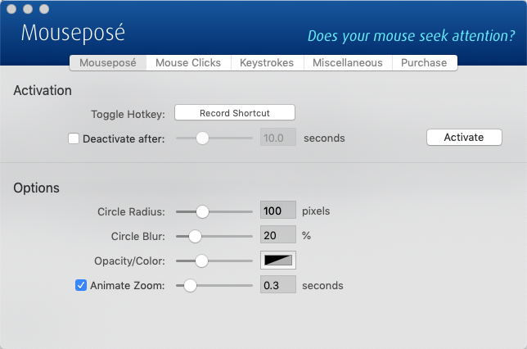The height and width of the screenshot is (349, 527).
Task: Click the Animate Zoom seconds field
Action: [x=277, y=286]
